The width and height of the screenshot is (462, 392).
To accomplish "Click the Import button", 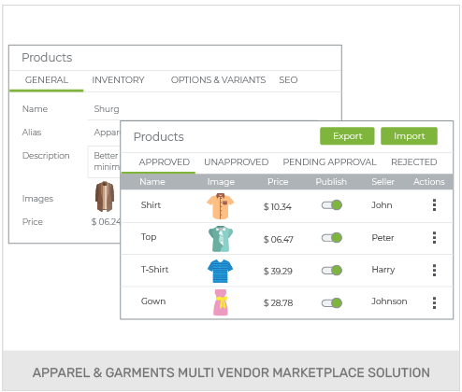I will pos(409,136).
